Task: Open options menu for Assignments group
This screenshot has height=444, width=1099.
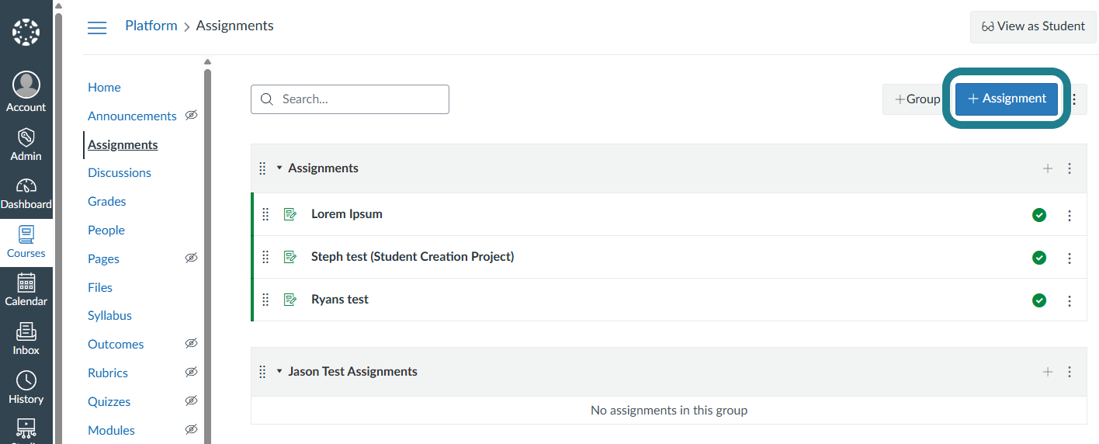Action: 1070,168
